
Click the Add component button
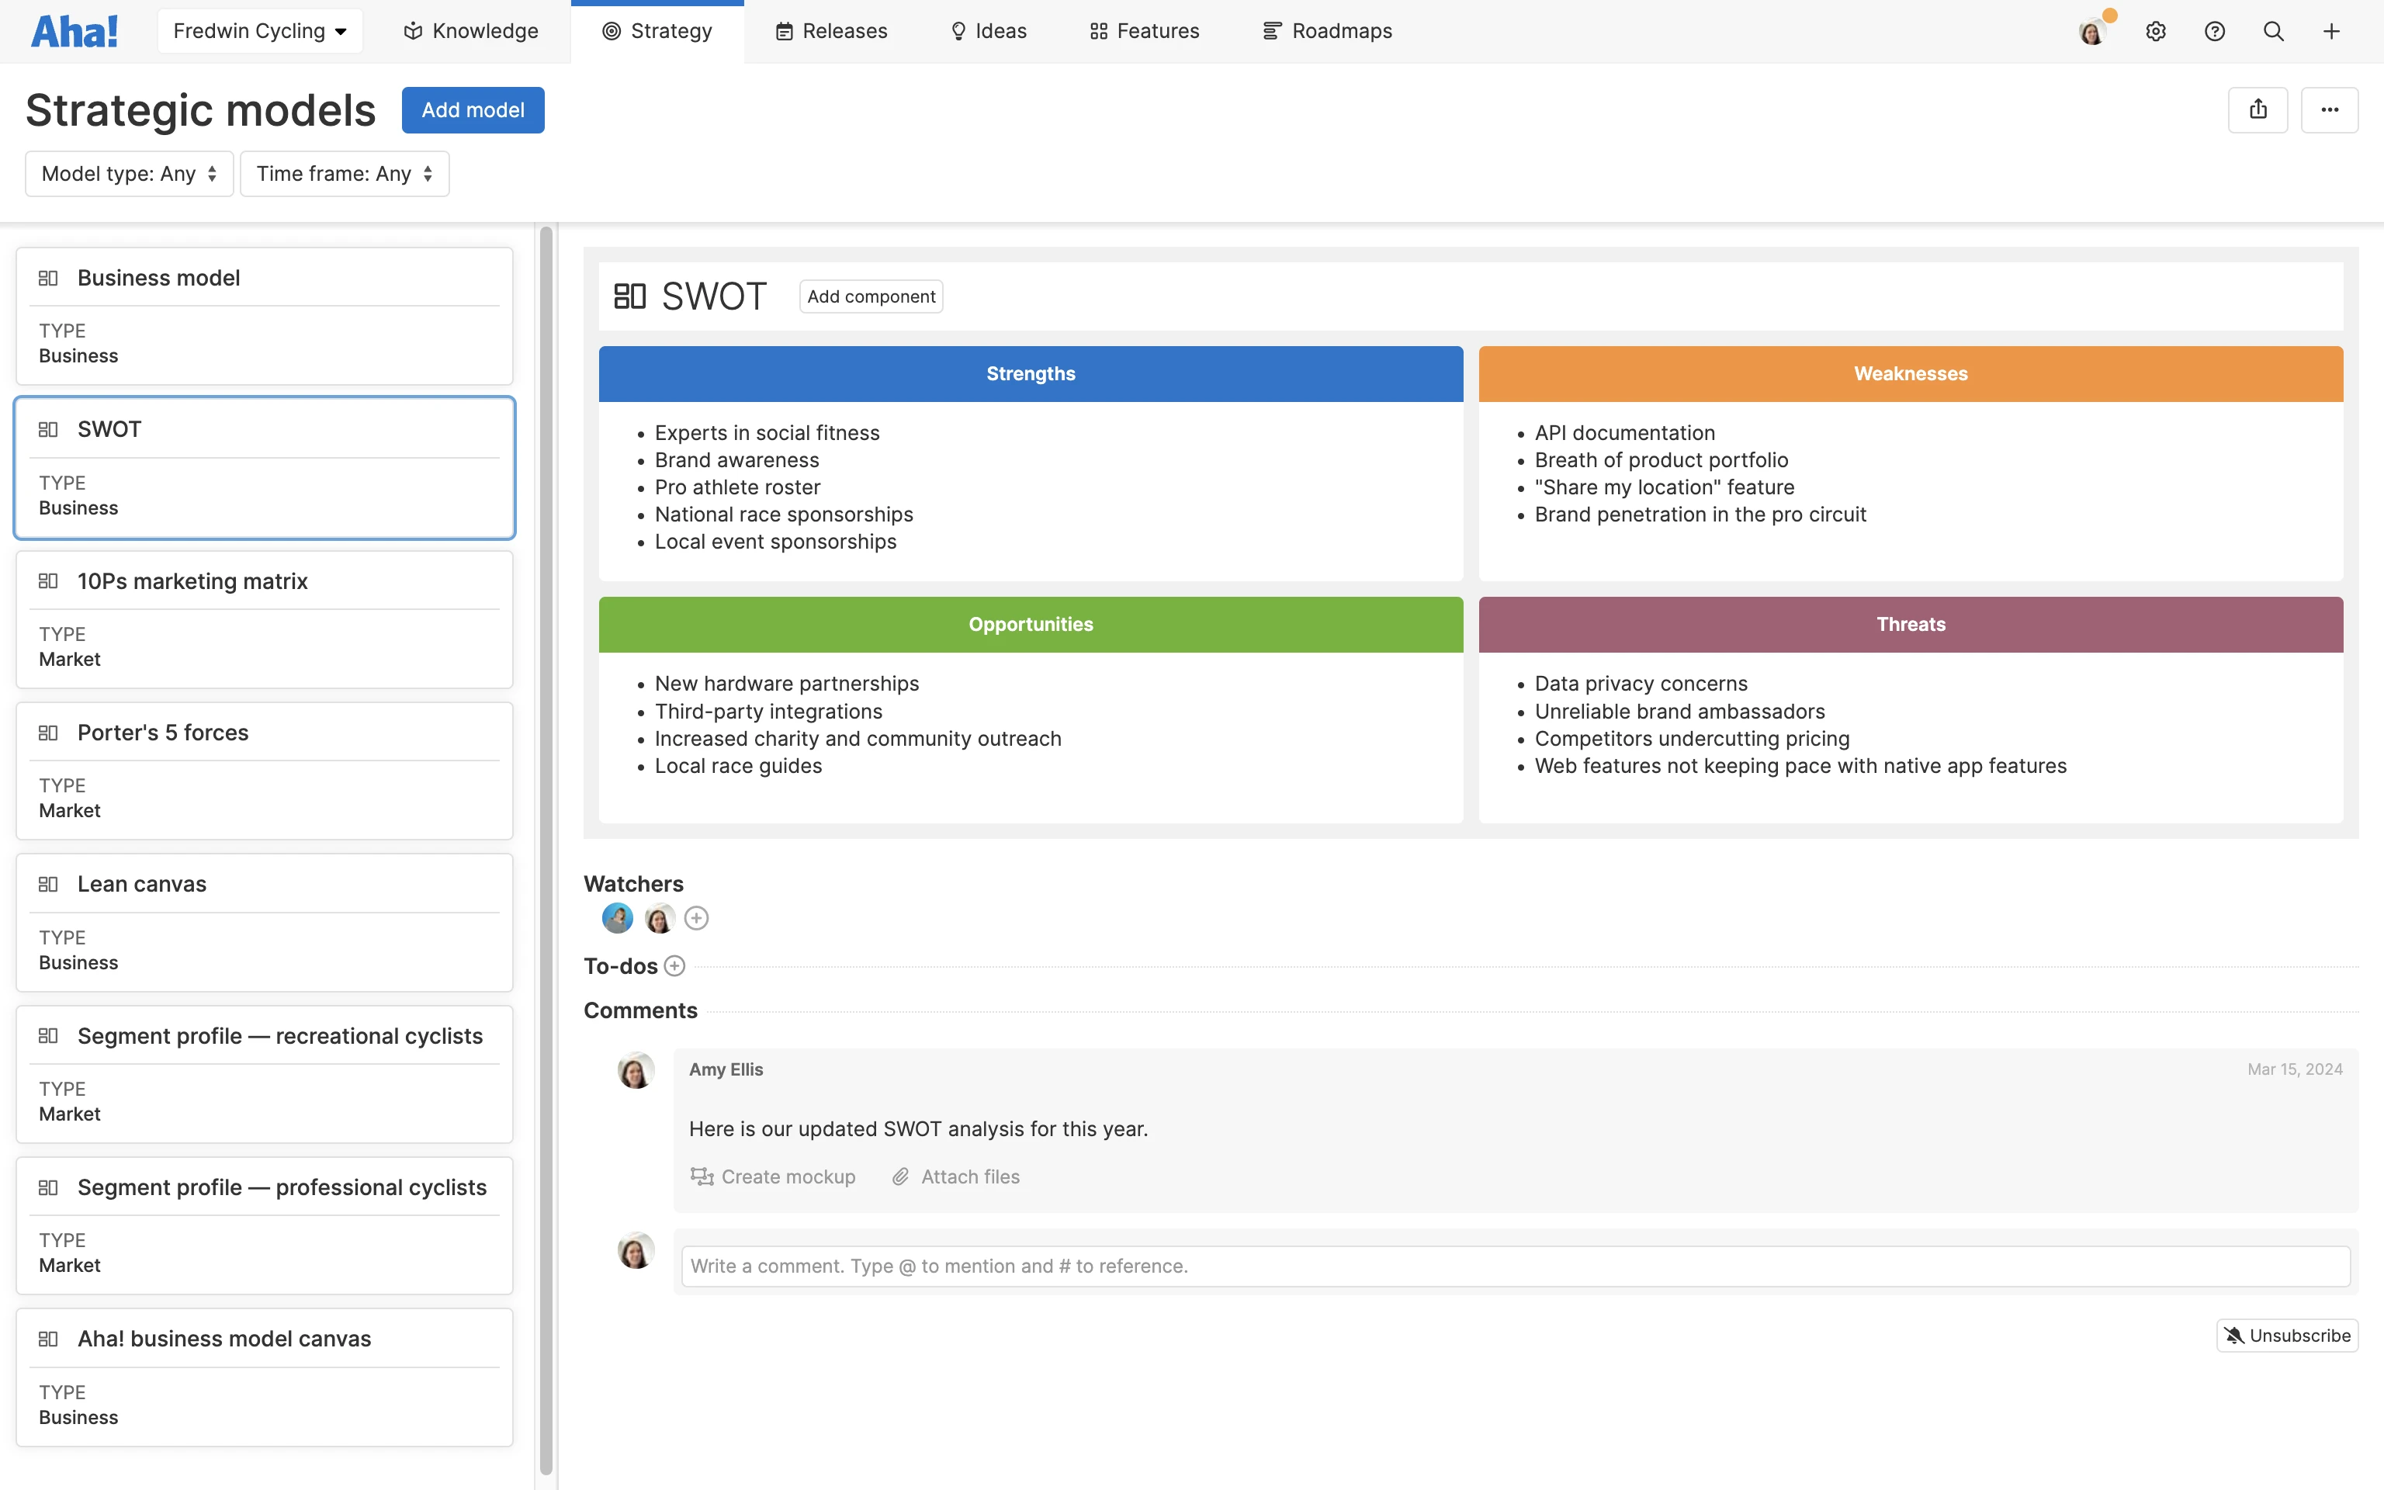871,296
